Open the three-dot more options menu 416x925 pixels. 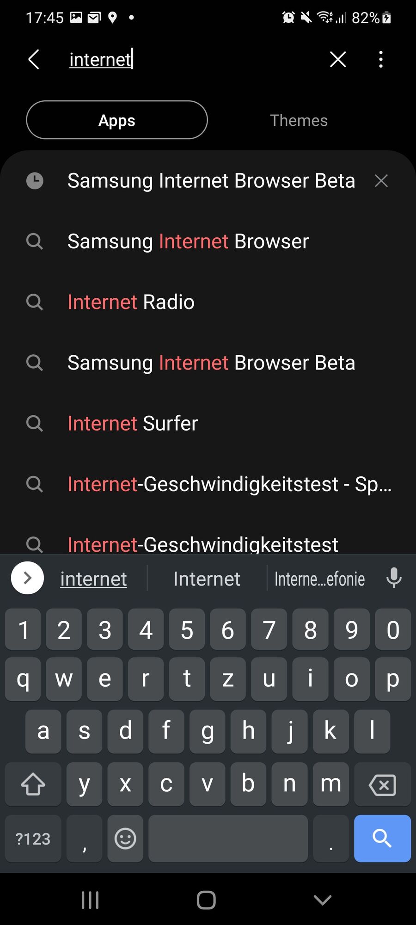380,59
